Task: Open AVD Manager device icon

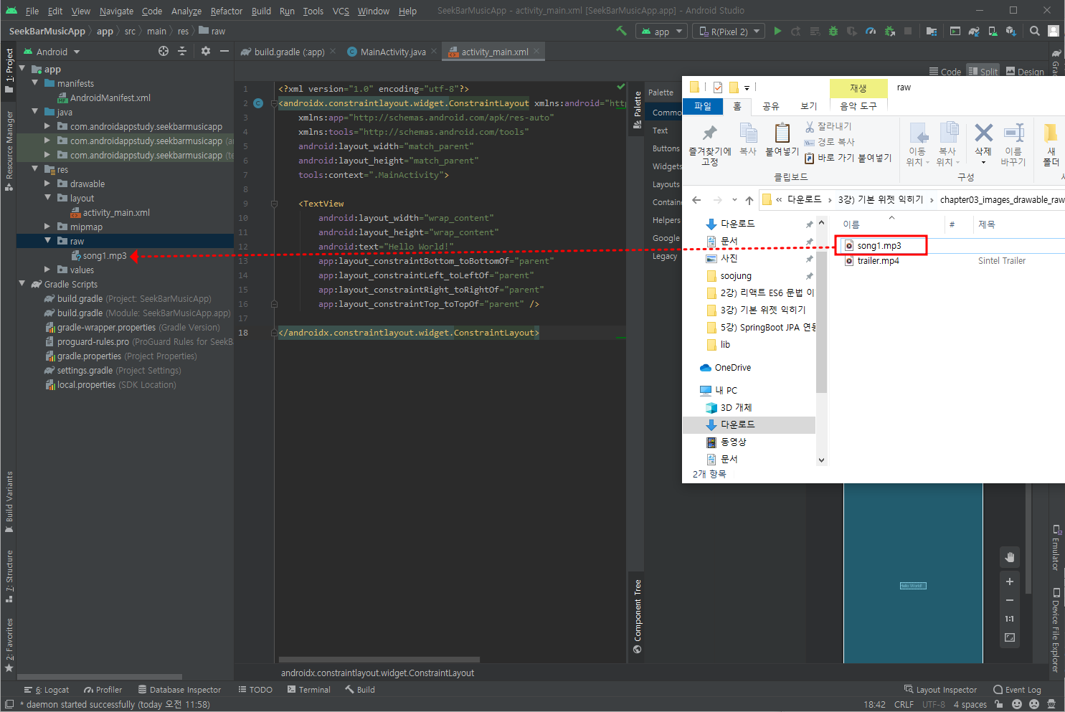Action: click(x=993, y=31)
